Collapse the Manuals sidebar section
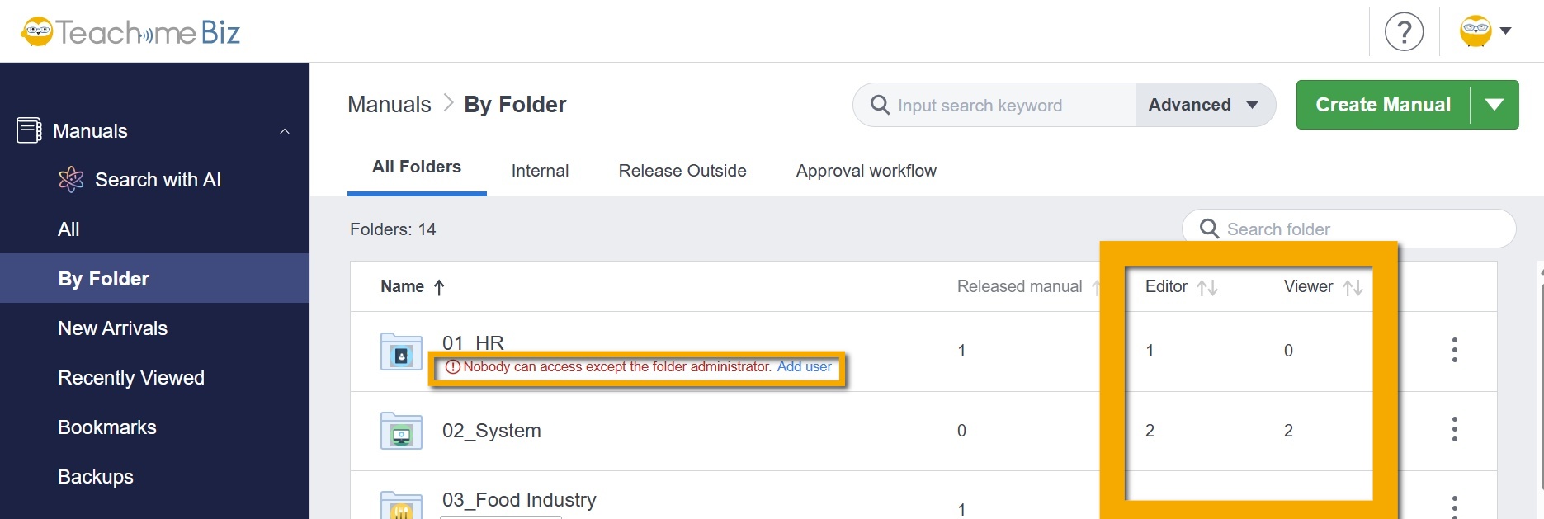Screen dimensions: 1544x519 tap(285, 131)
